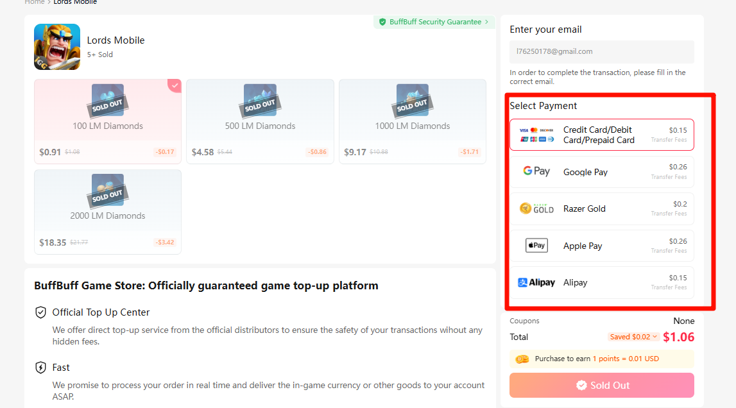Click the Alipay logo icon
Viewport: 736px width, 408px height.
click(x=536, y=282)
